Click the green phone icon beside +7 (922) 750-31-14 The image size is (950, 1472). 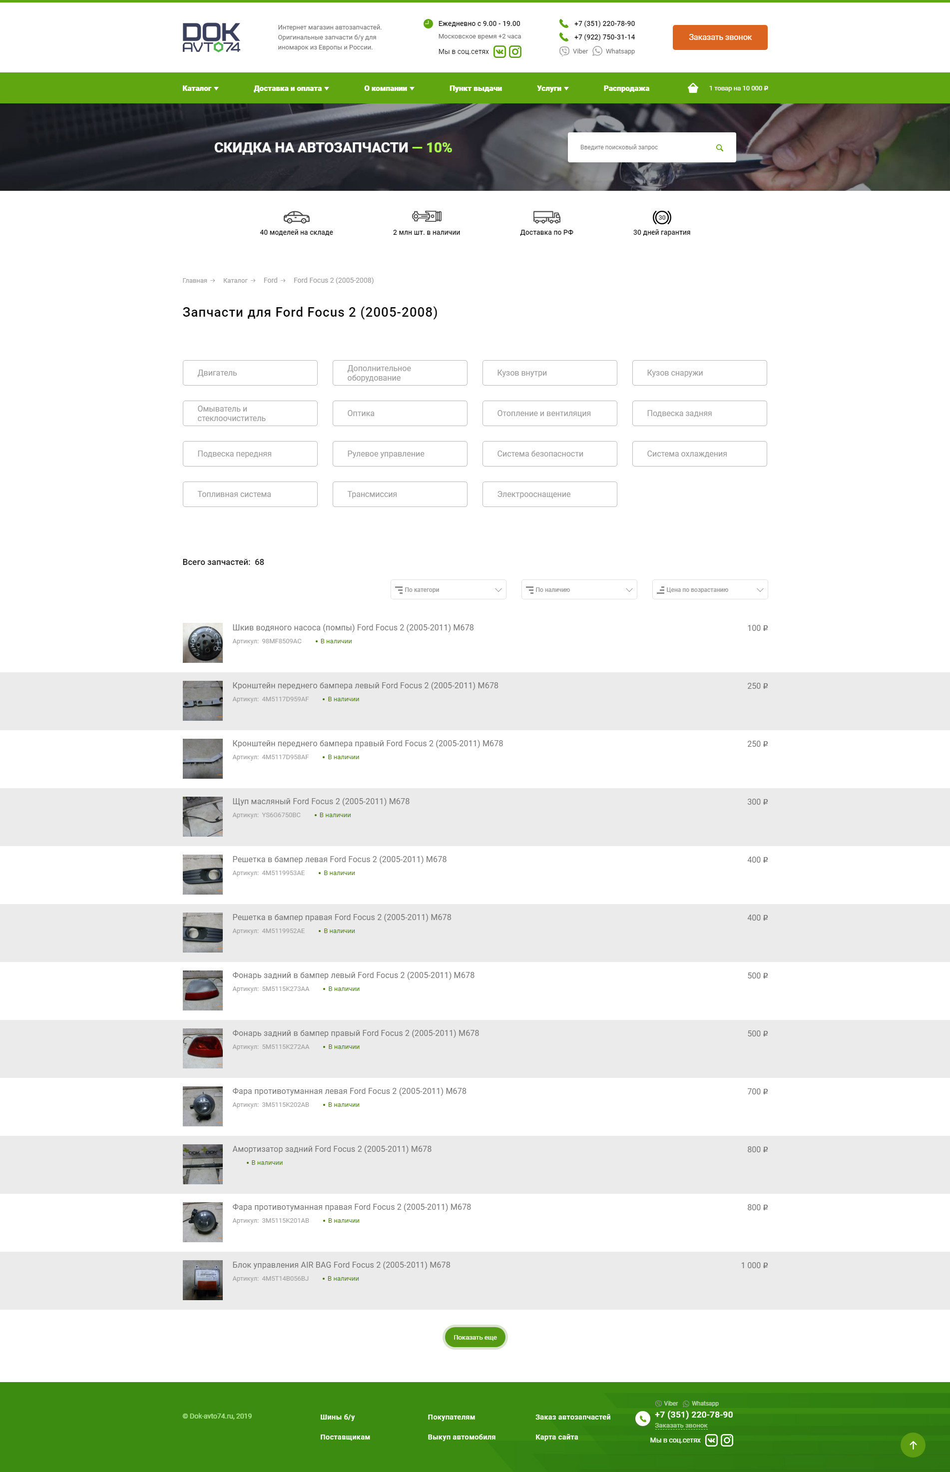564,37
